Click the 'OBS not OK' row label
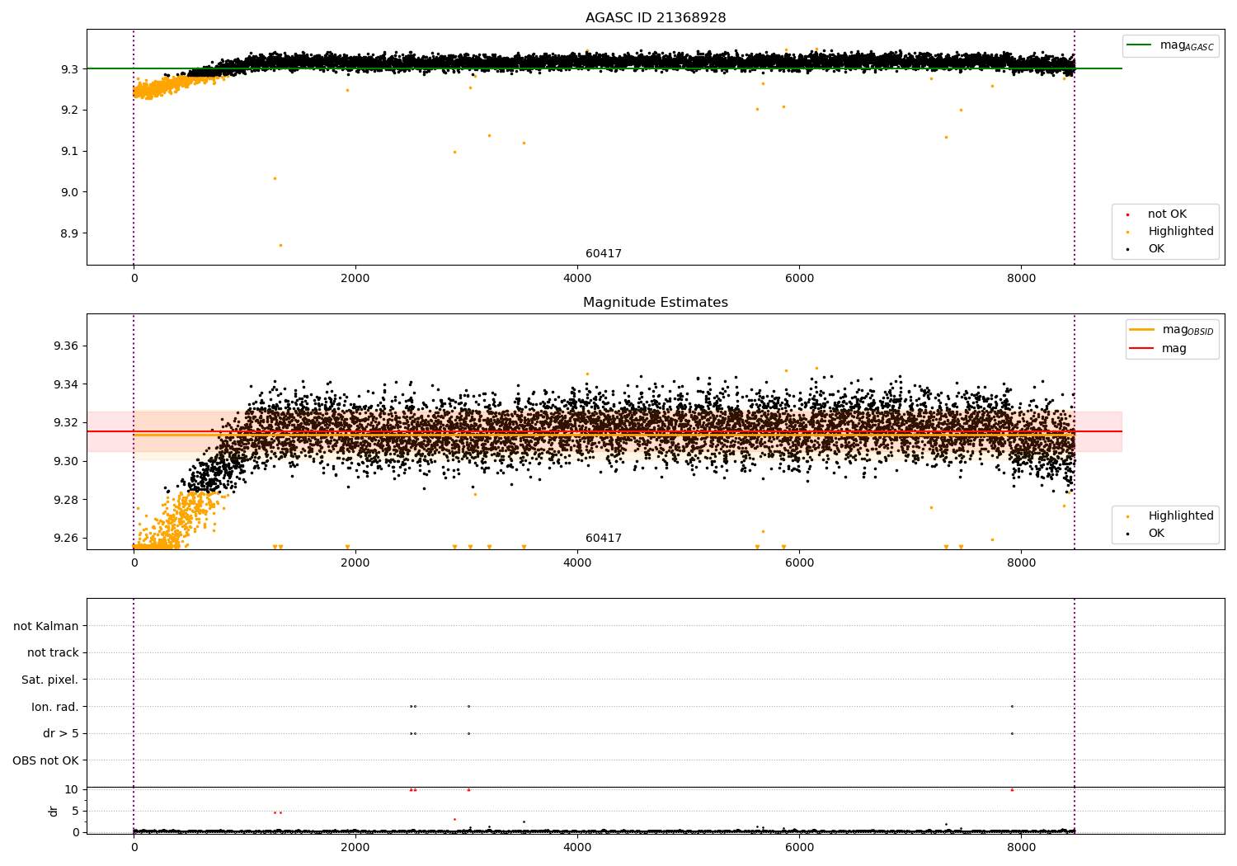Image resolution: width=1237 pixels, height=866 pixels. (45, 760)
